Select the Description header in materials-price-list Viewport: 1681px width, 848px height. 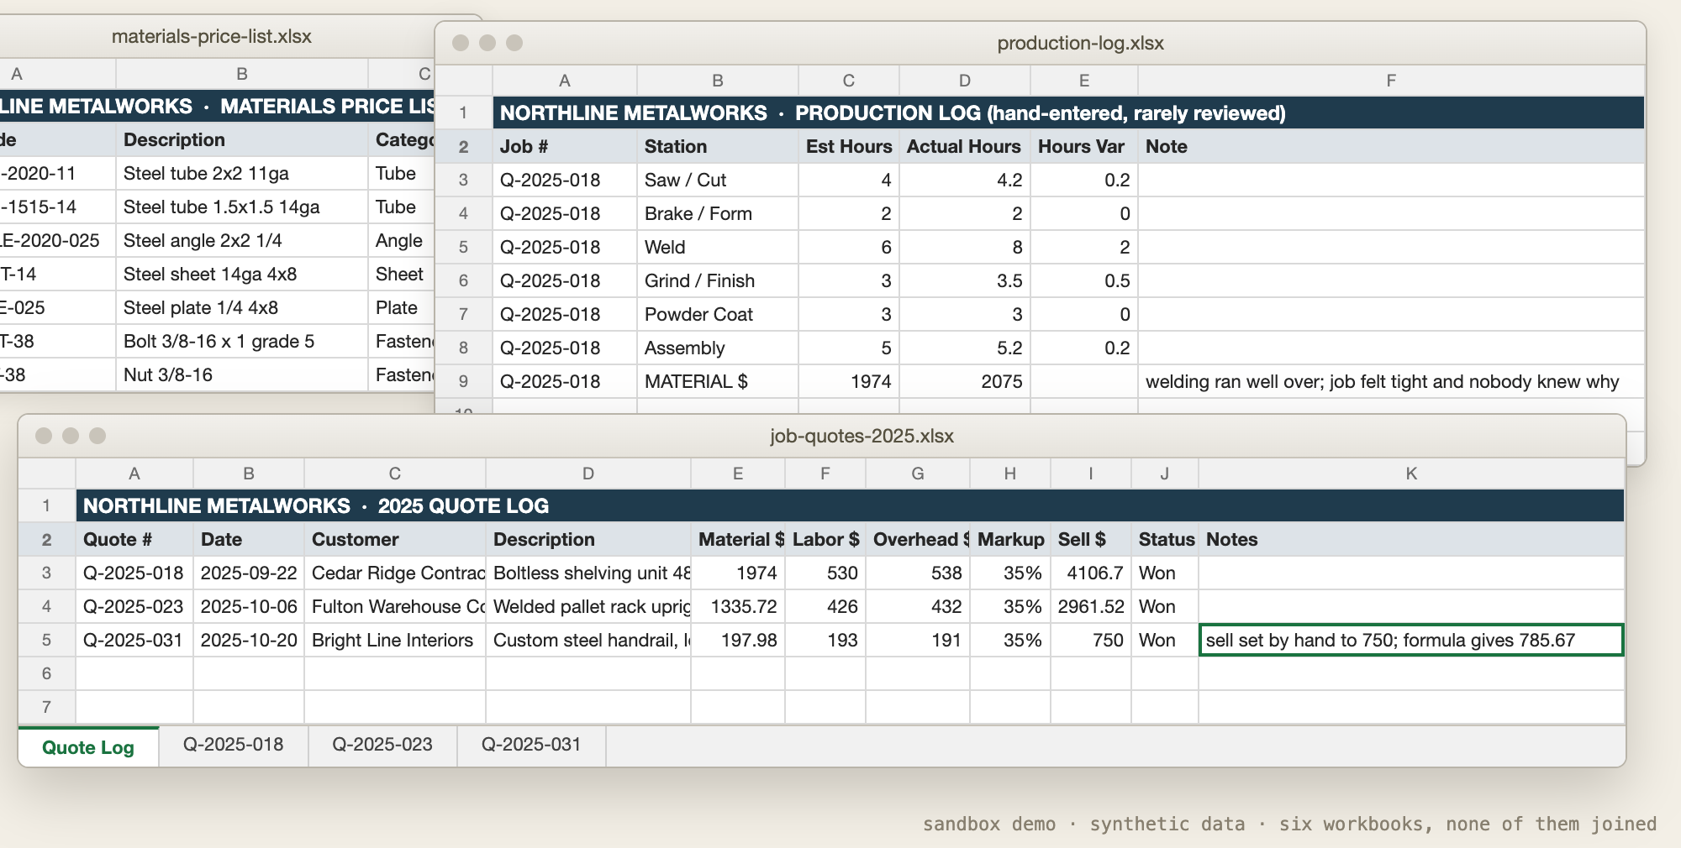point(242,139)
